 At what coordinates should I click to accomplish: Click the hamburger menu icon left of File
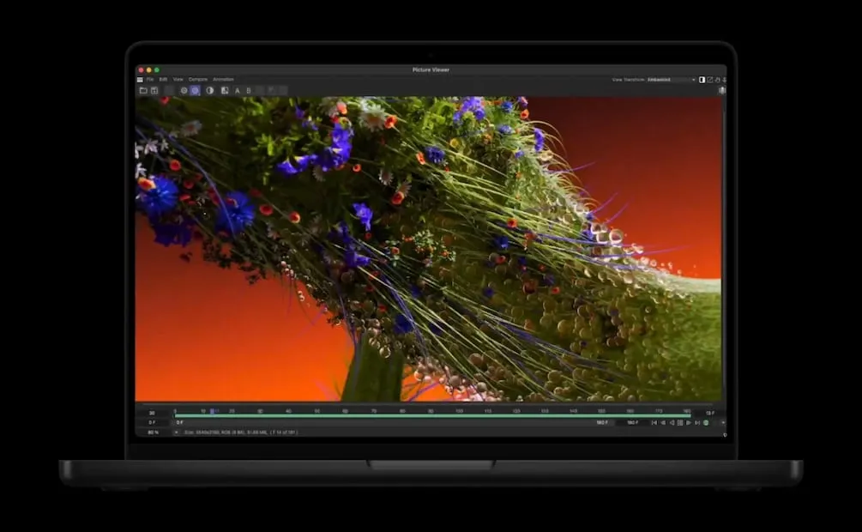coord(140,79)
